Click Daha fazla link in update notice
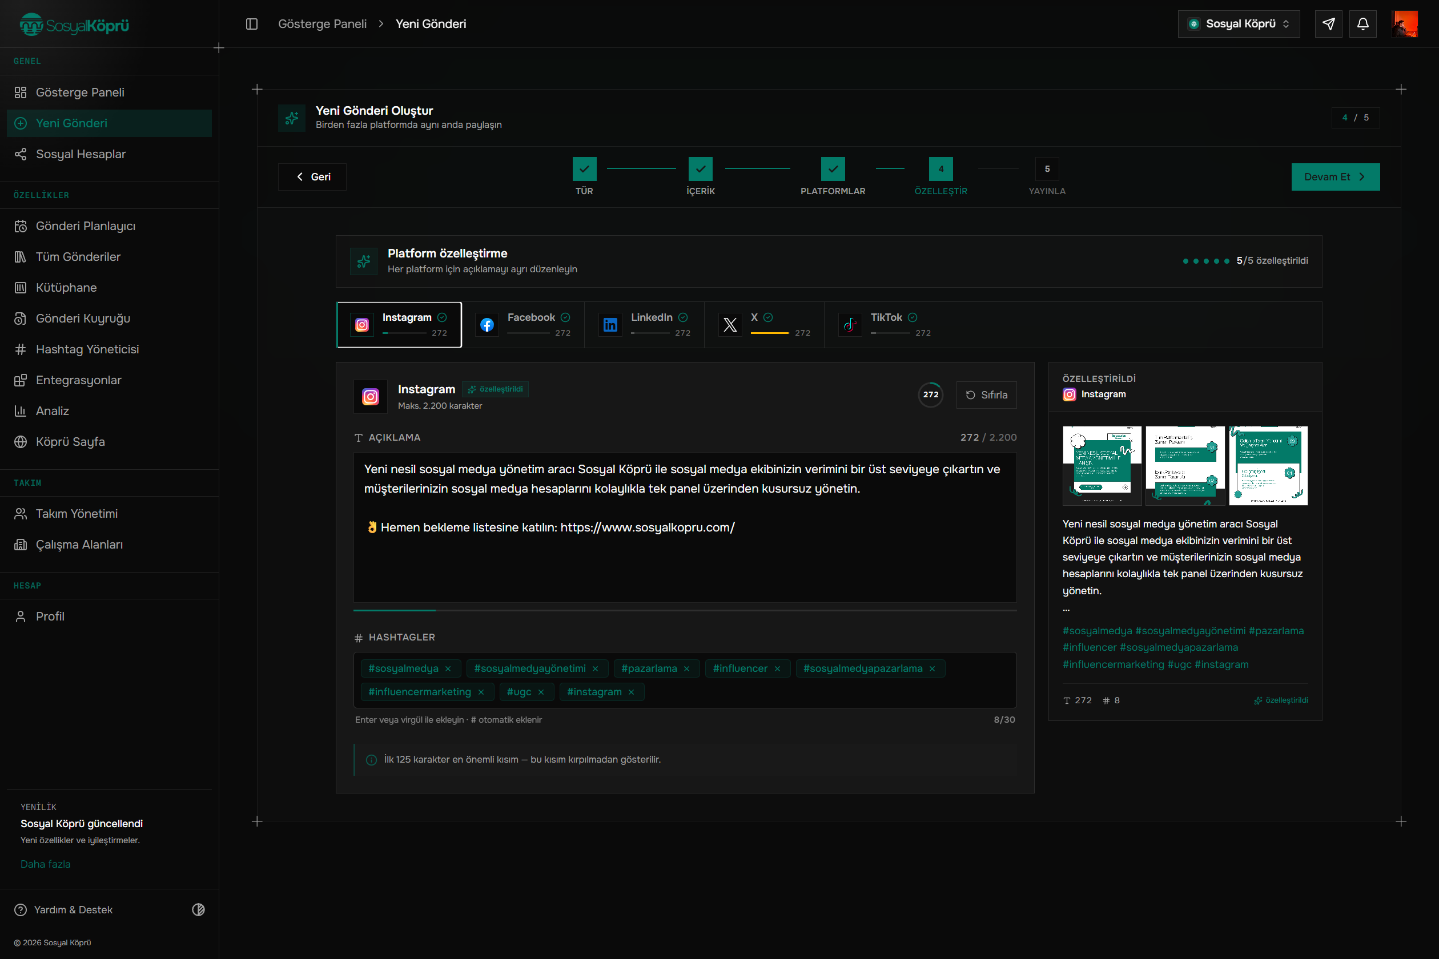This screenshot has width=1439, height=959. point(45,864)
